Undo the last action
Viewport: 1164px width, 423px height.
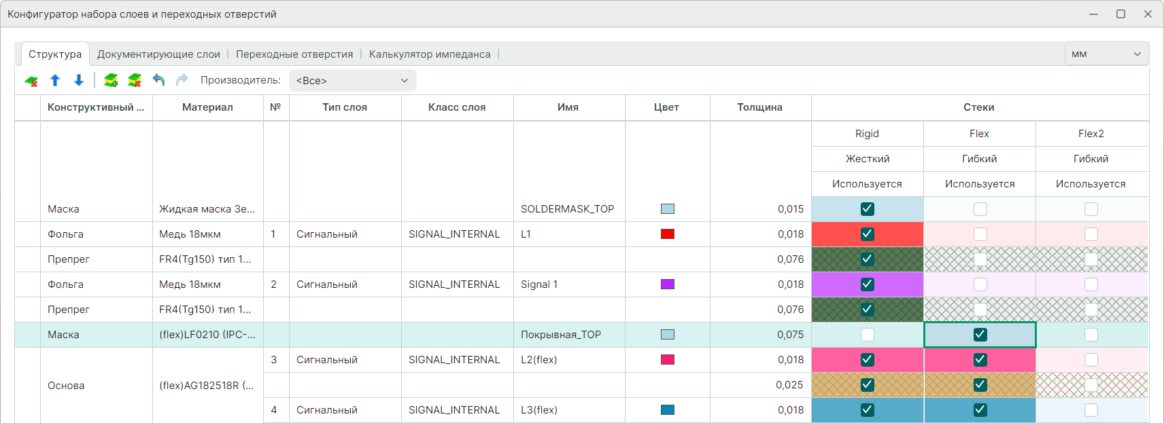[x=158, y=80]
